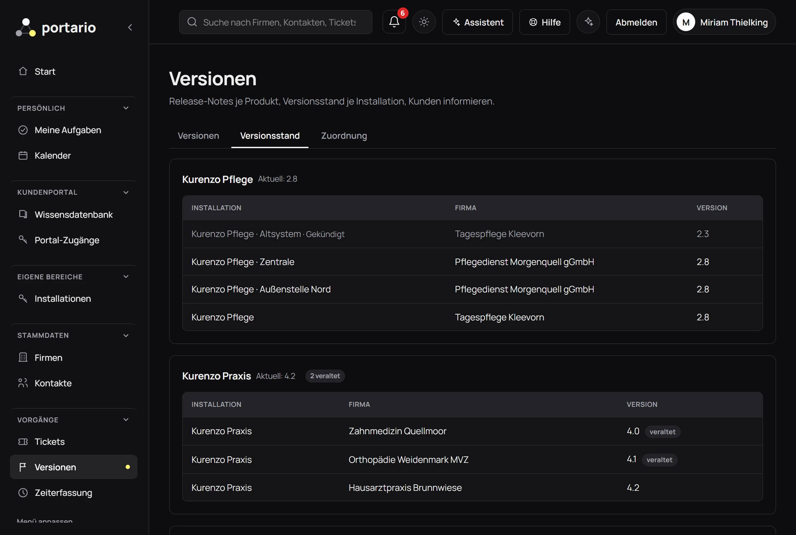796x535 pixels.
Task: Click the Kurenzo Praxis heading
Action: [x=216, y=376]
